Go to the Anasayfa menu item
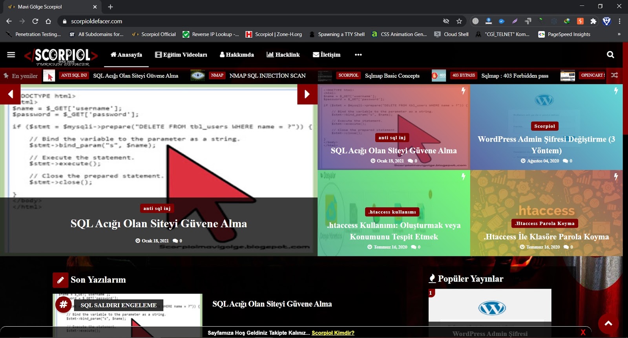The width and height of the screenshot is (628, 338). pos(126,55)
